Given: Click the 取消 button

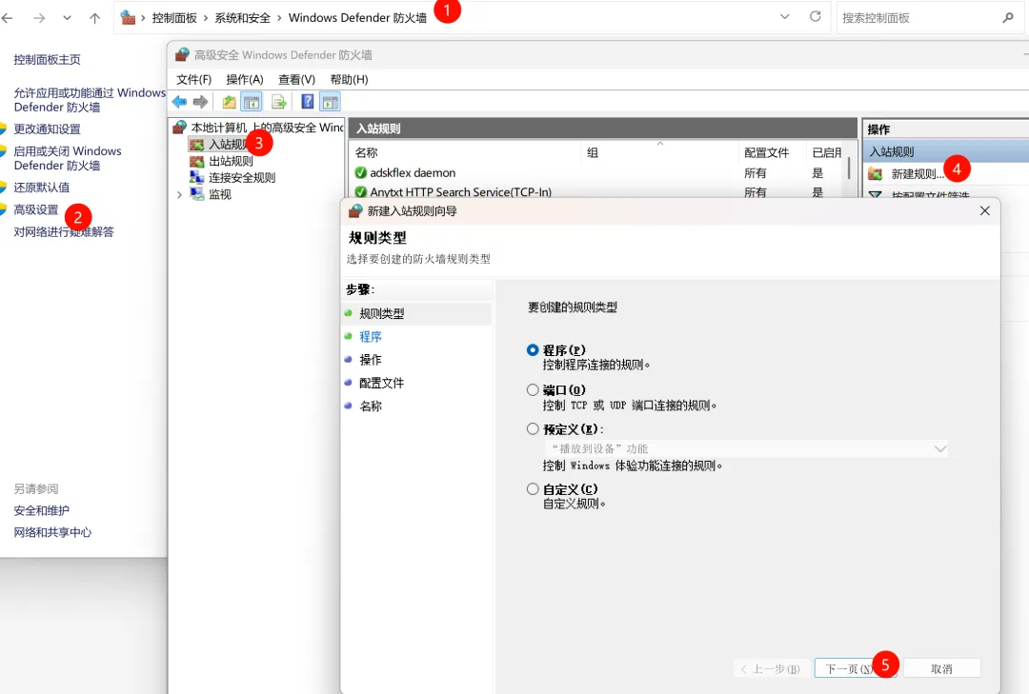Looking at the screenshot, I should pos(941,668).
